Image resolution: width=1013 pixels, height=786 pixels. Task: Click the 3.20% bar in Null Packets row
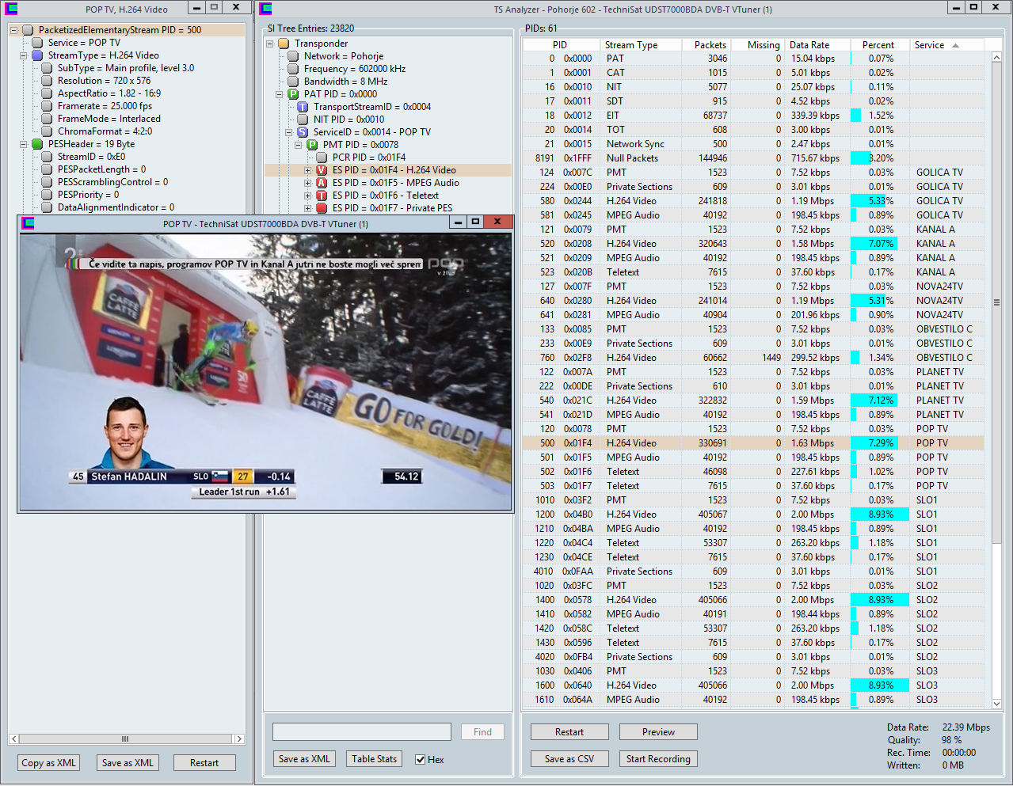(860, 158)
